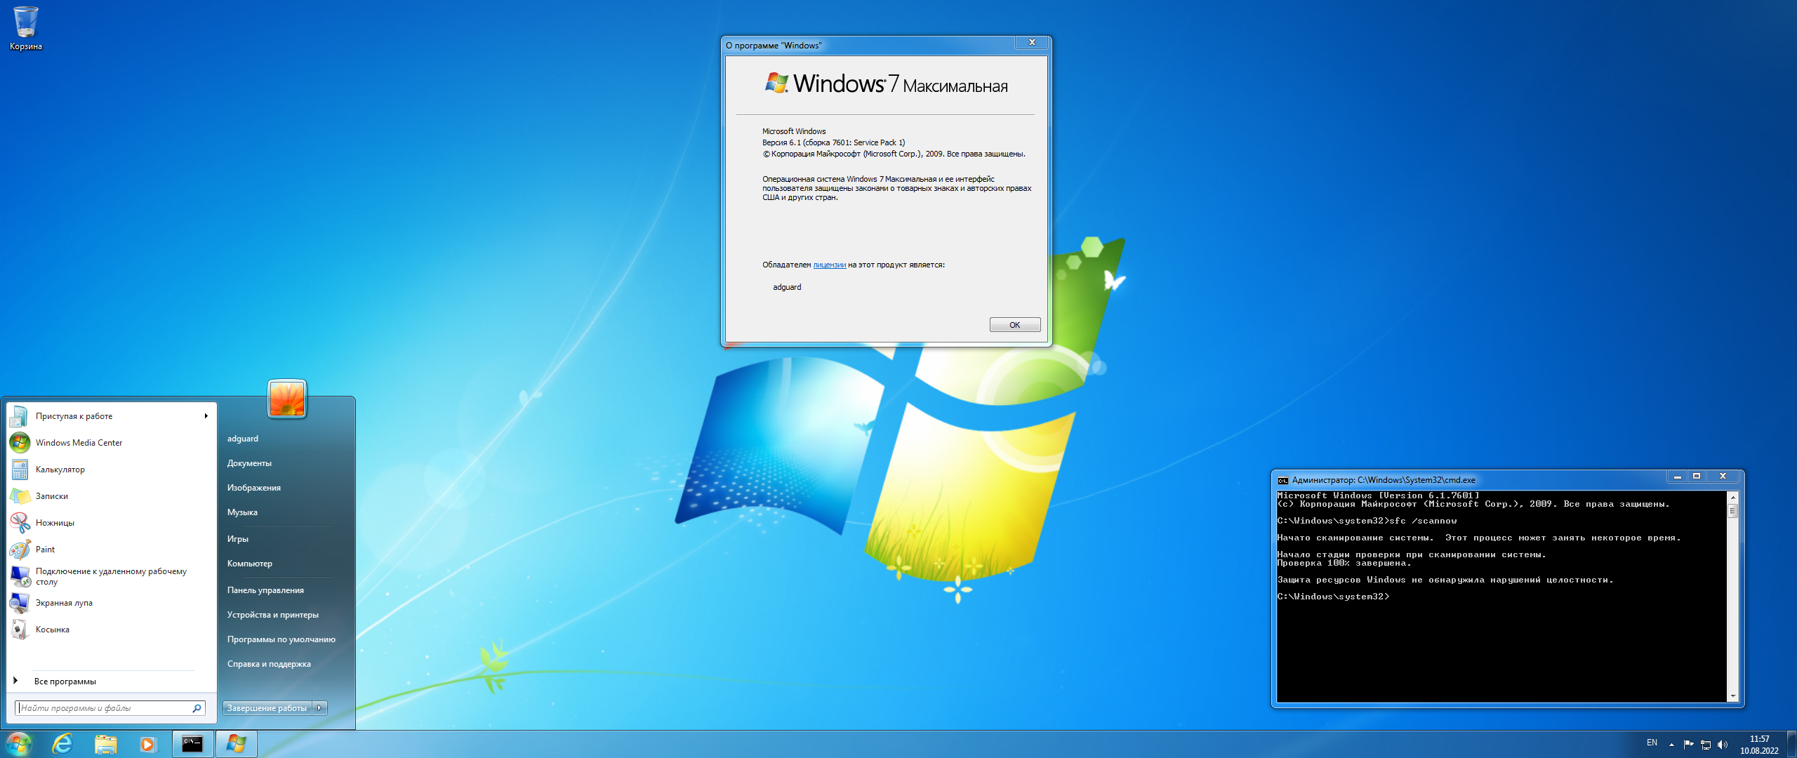Open Компьютер in Start menu
The height and width of the screenshot is (758, 1797).
click(x=250, y=564)
